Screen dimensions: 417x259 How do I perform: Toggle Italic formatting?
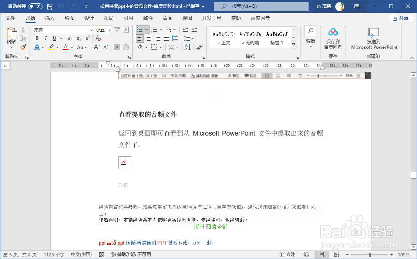[x=46, y=38]
